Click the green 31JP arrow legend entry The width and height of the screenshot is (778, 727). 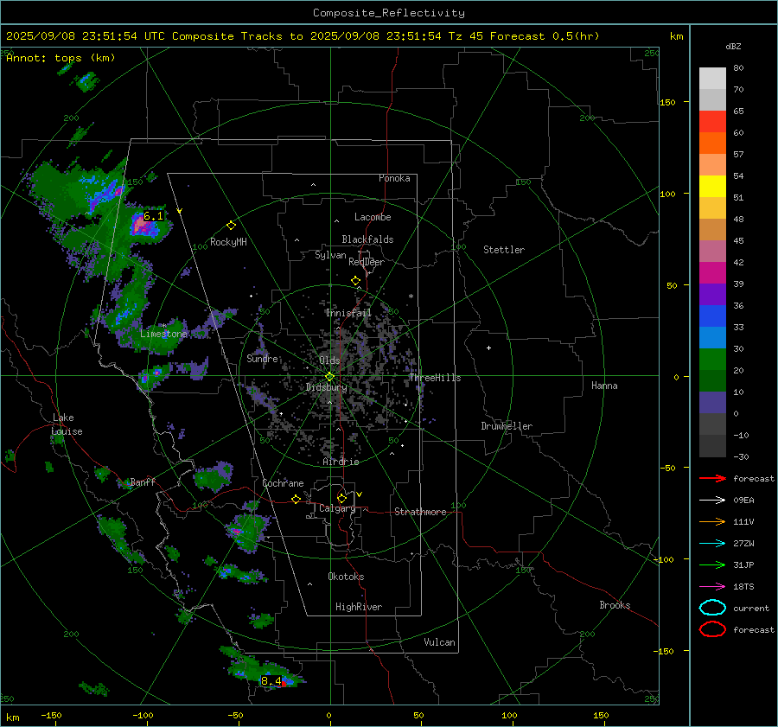click(x=712, y=564)
